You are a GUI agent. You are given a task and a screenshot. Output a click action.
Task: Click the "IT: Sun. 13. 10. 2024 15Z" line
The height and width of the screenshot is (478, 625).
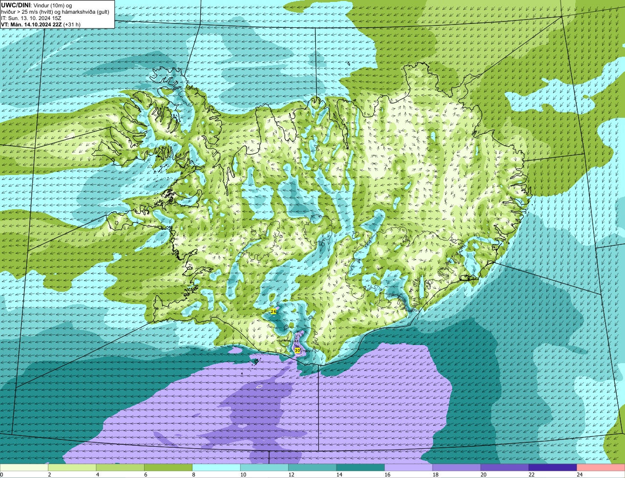tap(31, 18)
